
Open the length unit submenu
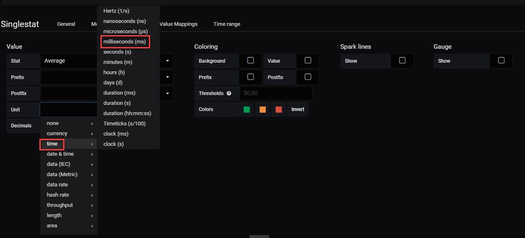[x=68, y=215]
